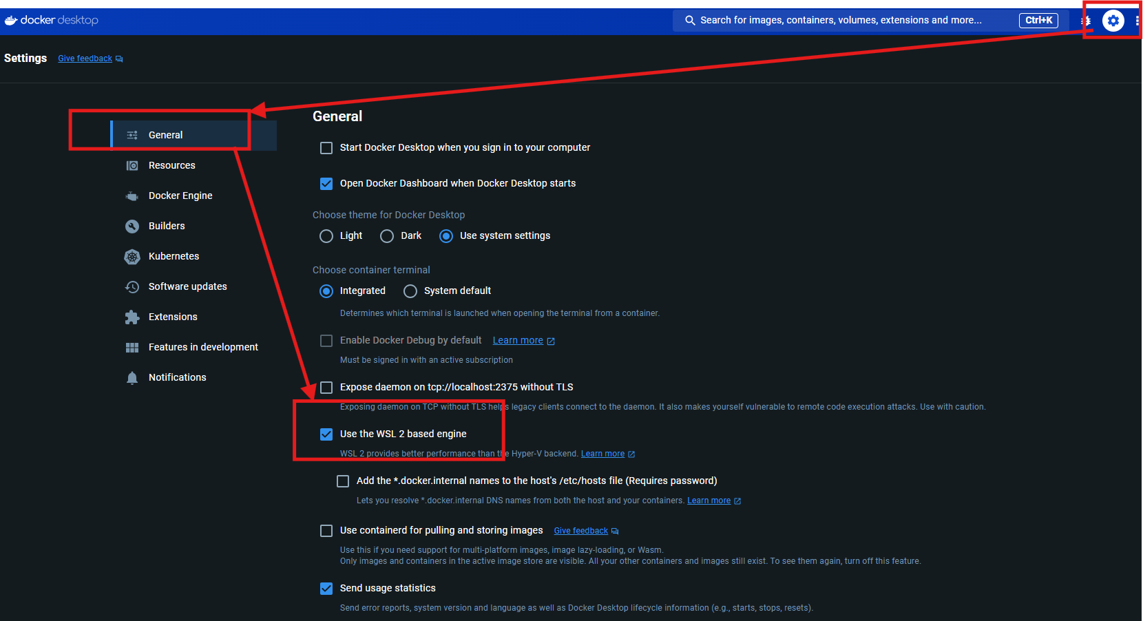
Task: Open Software updates section
Action: point(193,287)
